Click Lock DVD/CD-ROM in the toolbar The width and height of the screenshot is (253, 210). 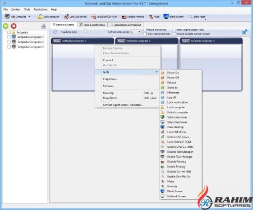(x=104, y=17)
